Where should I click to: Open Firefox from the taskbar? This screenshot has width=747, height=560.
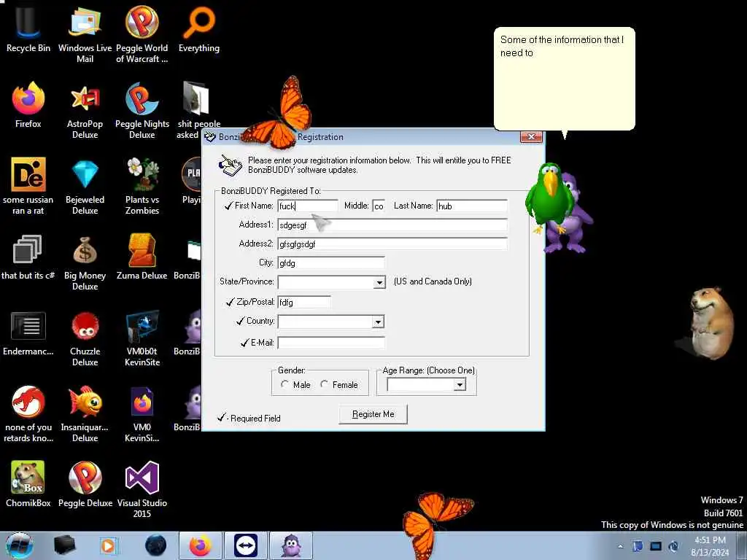pyautogui.click(x=201, y=545)
